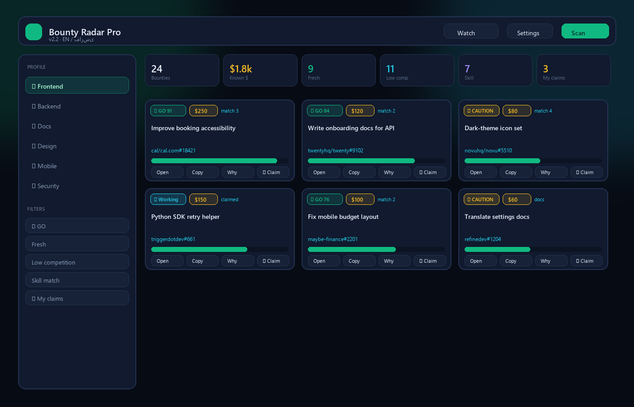The width and height of the screenshot is (634, 407).
Task: Open the 9 Fresh stat card
Action: tap(339, 71)
